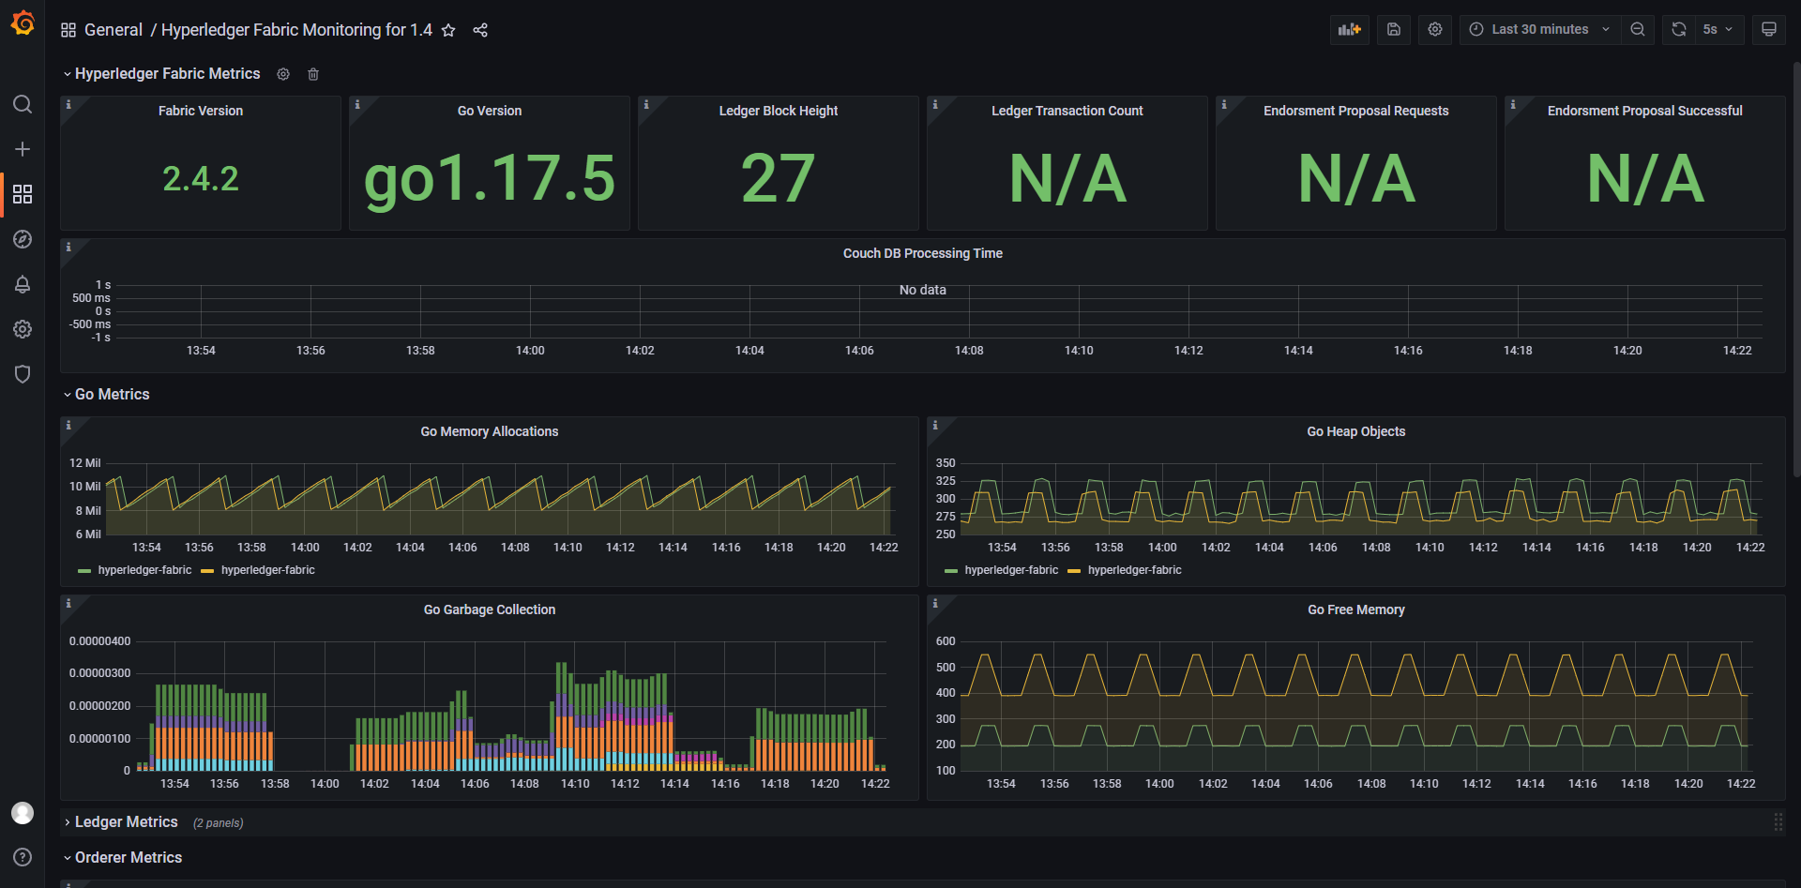Toggle green hyperledger-fabric series in Memory Allocations legend
The image size is (1801, 888).
click(x=144, y=570)
